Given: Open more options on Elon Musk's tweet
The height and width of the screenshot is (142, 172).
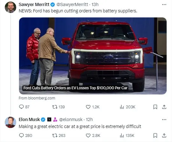Looking at the screenshot, I should pyautogui.click(x=164, y=119).
